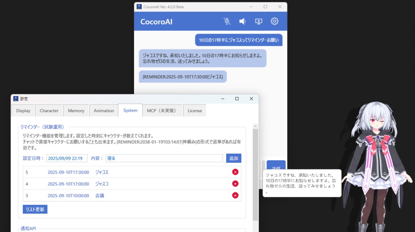Click the scrollbar up arrow in settings
415x232 pixels.
pos(255,126)
